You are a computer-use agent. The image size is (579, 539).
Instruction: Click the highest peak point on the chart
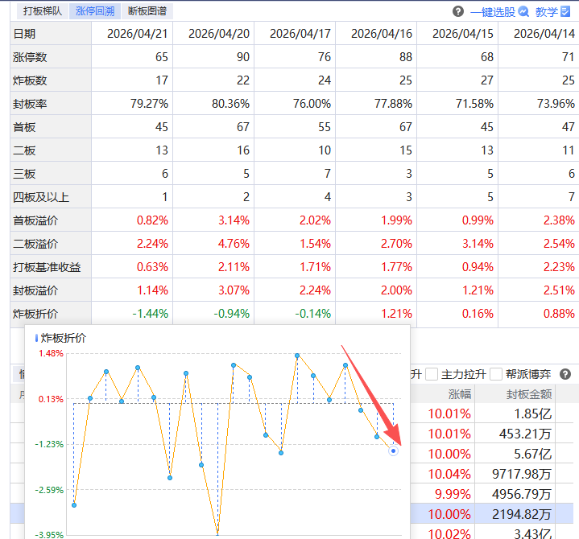click(297, 355)
